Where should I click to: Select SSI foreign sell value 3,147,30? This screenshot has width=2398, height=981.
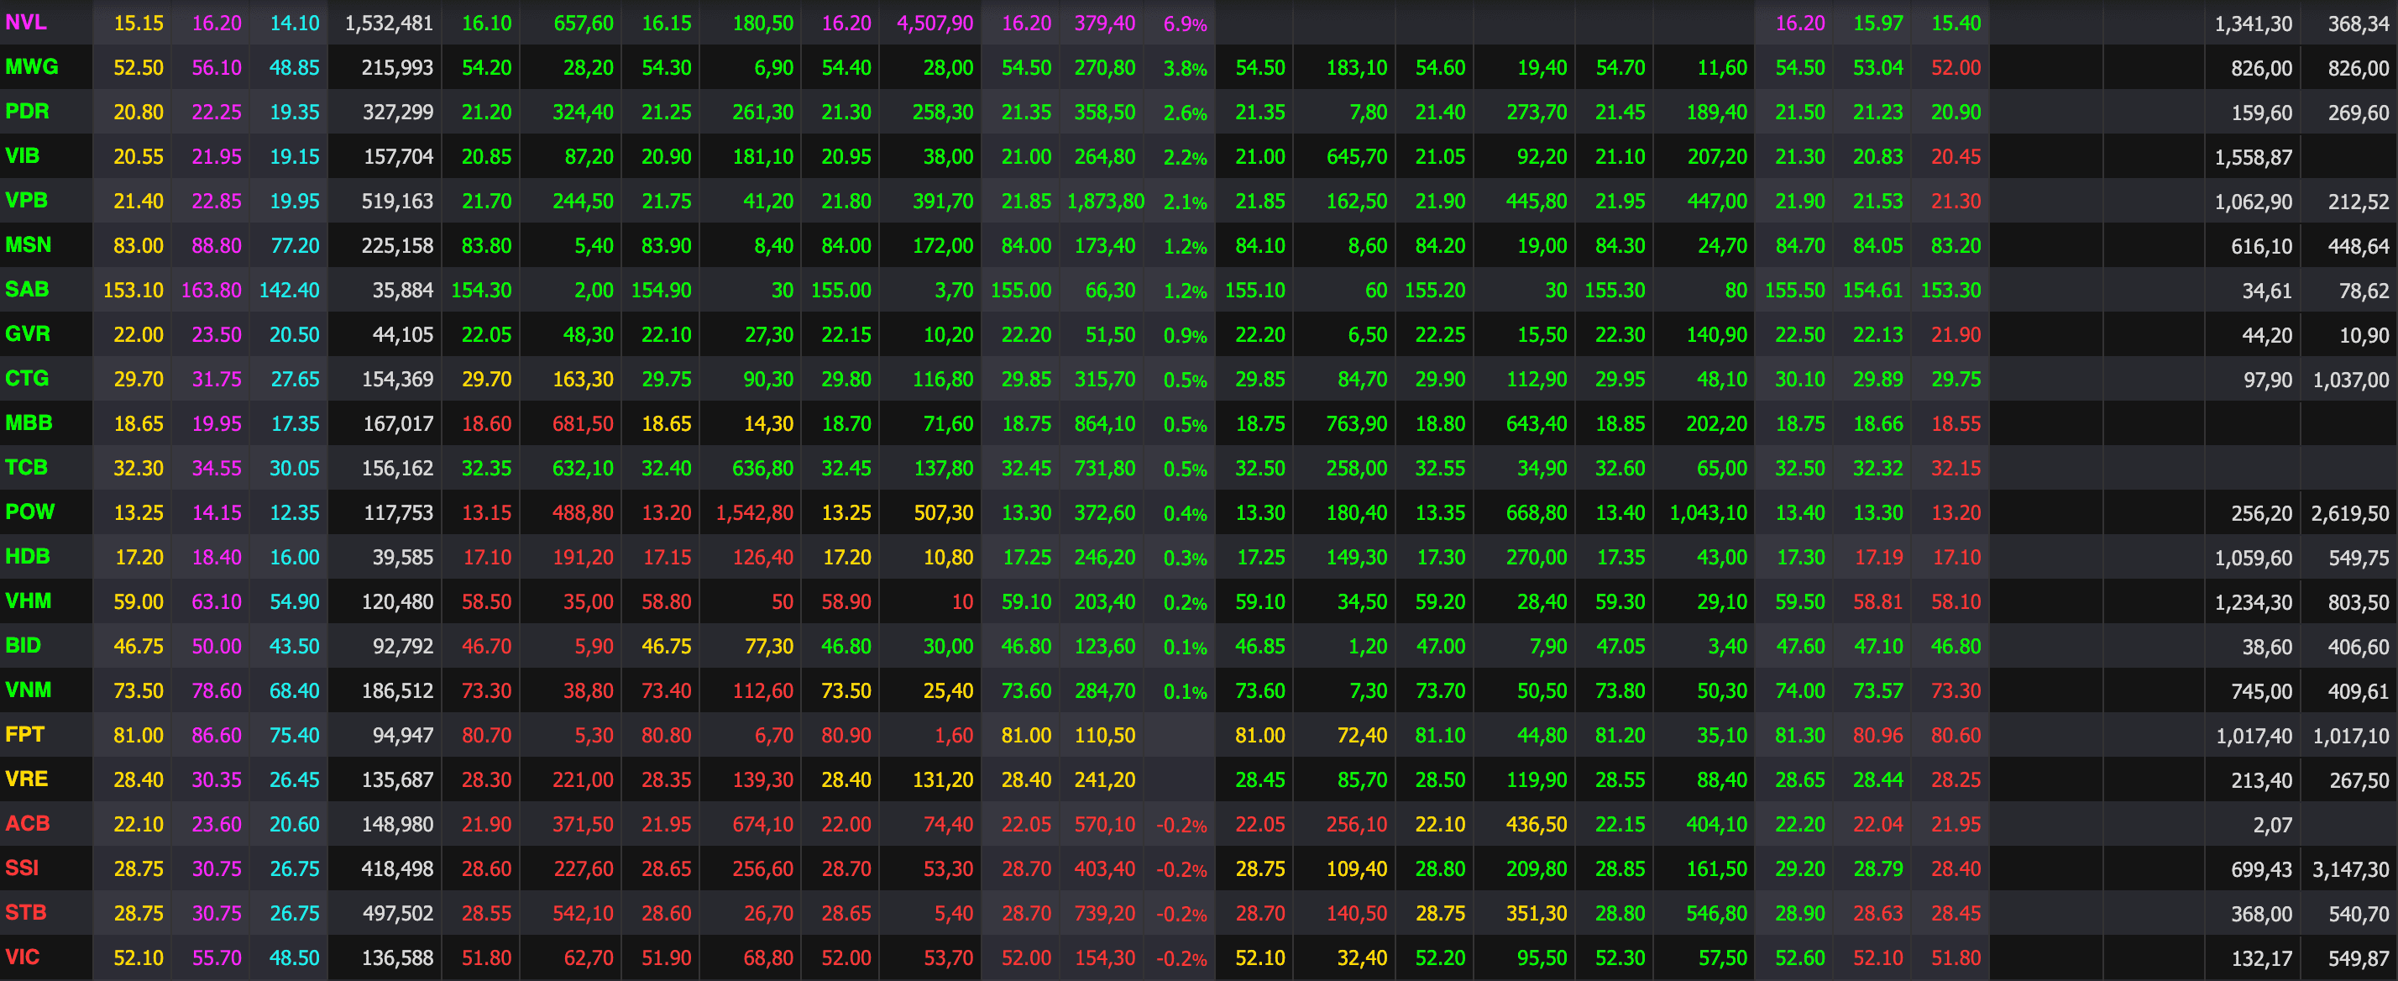[2350, 869]
